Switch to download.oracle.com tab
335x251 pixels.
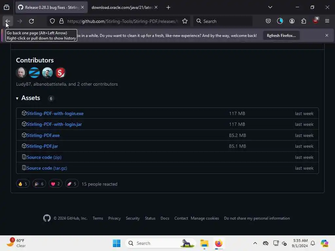[122, 8]
